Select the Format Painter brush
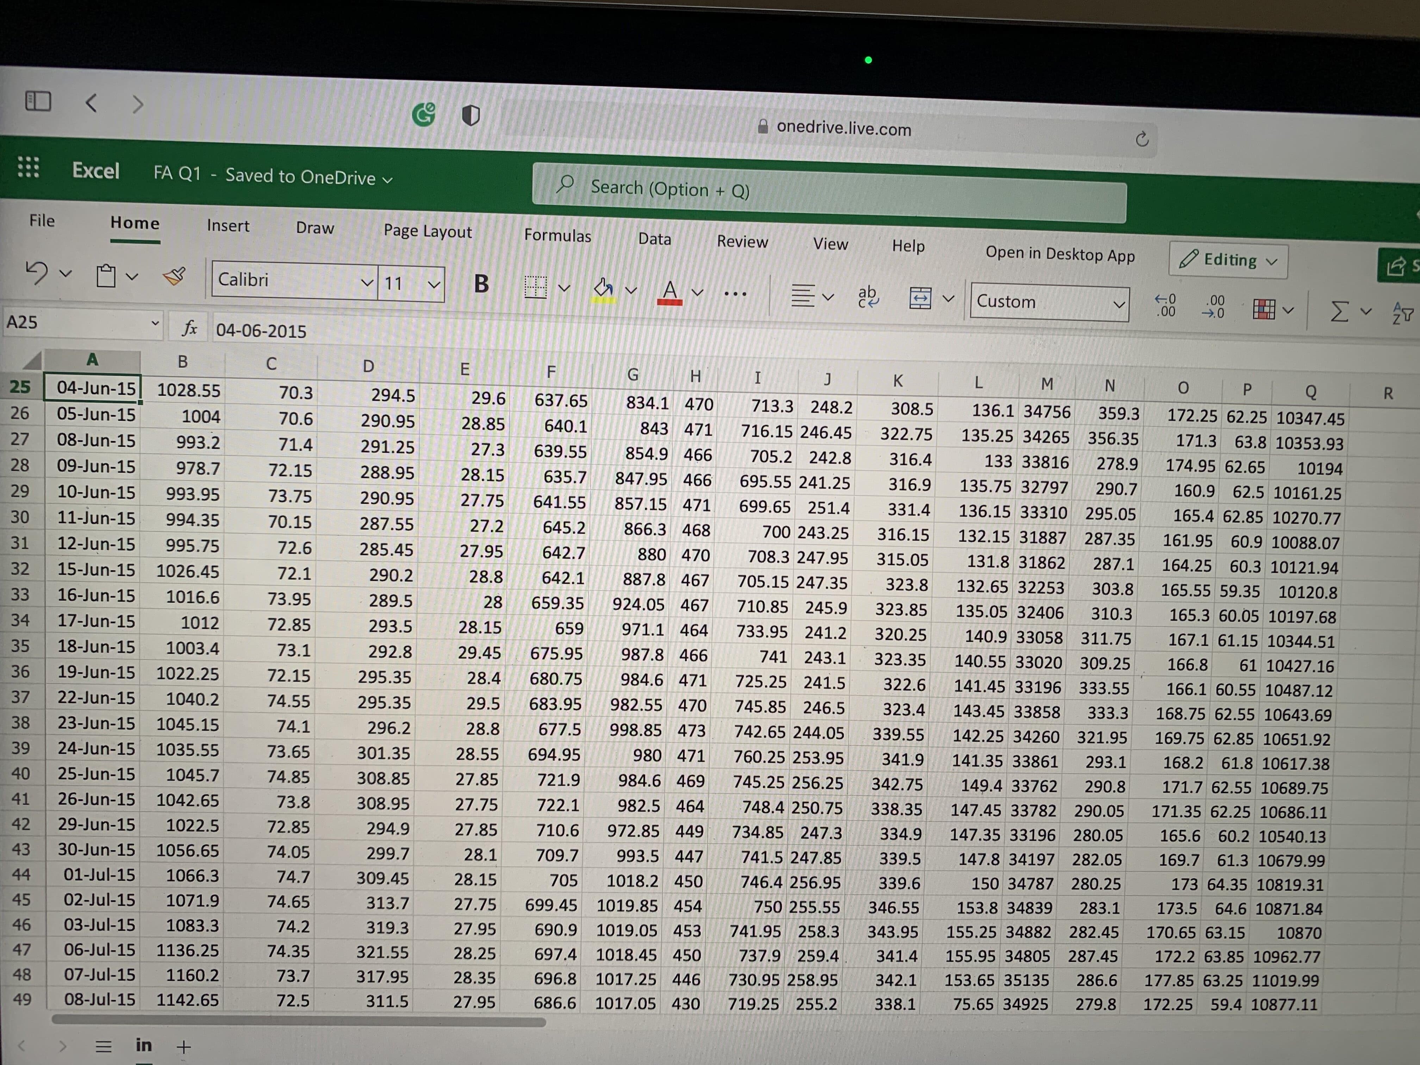The image size is (1420, 1065). [x=174, y=276]
